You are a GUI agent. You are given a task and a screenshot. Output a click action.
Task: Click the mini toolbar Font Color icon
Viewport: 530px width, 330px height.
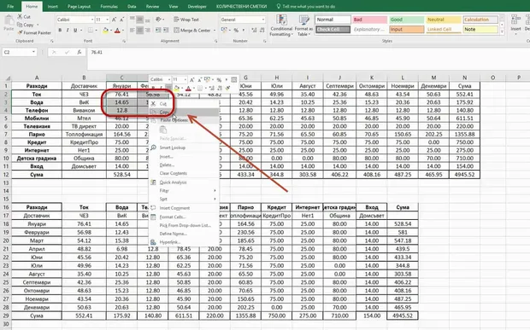[188, 89]
